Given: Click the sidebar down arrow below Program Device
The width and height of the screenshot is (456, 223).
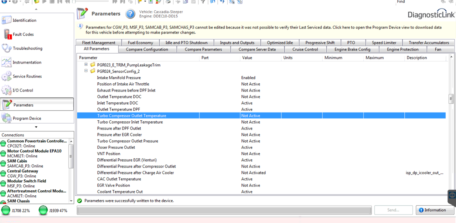Looking at the screenshot, I should pyautogui.click(x=36, y=127).
